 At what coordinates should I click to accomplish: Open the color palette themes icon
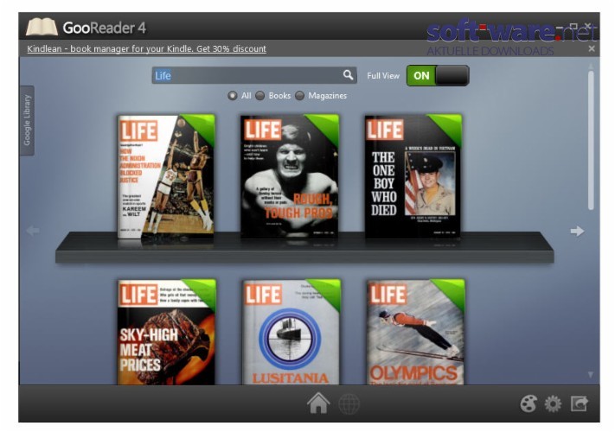tap(529, 403)
